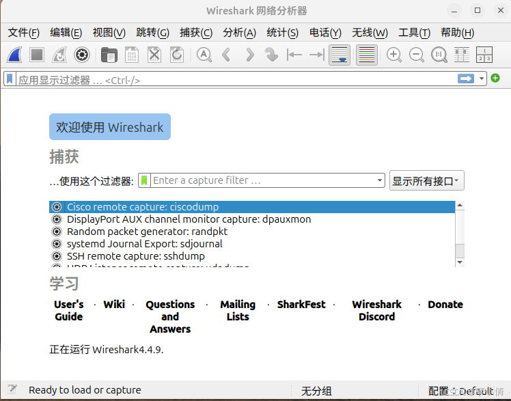Open the 视图(V) menu
Screen dimensions: 511x401
(109, 33)
